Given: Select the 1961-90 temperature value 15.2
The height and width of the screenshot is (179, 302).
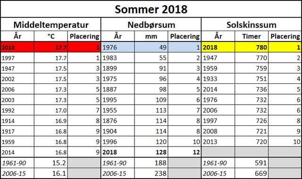Looking at the screenshot, I should point(51,163).
